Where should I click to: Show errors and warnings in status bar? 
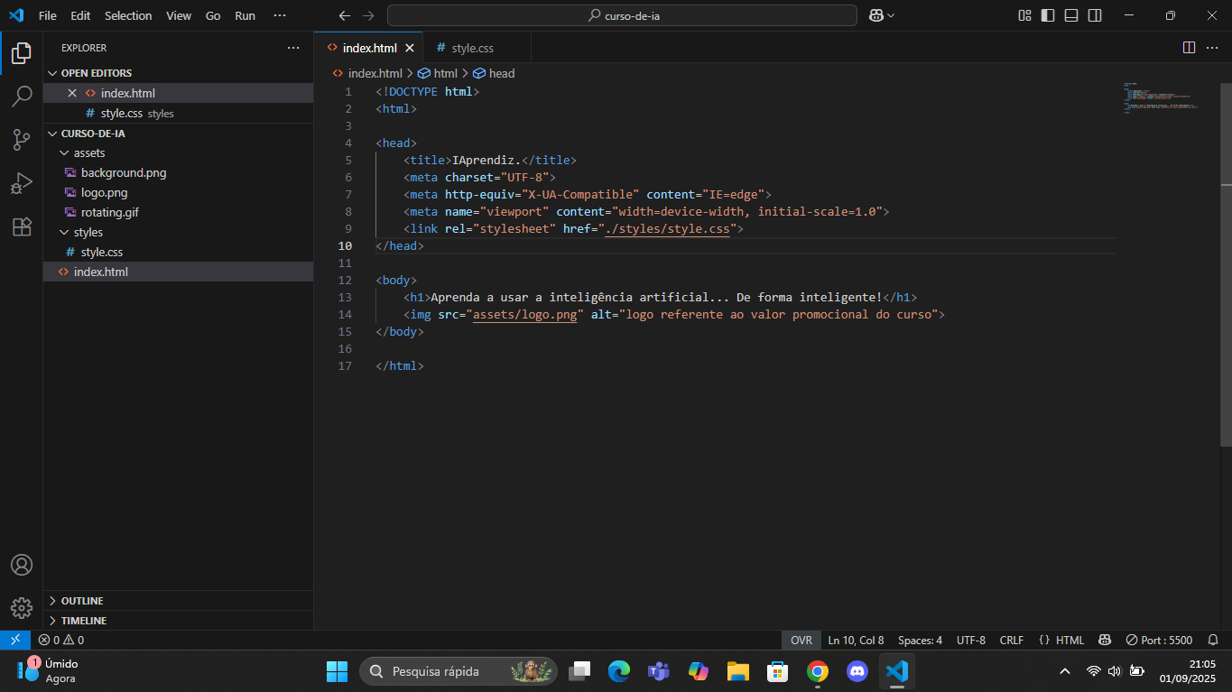coord(61,640)
